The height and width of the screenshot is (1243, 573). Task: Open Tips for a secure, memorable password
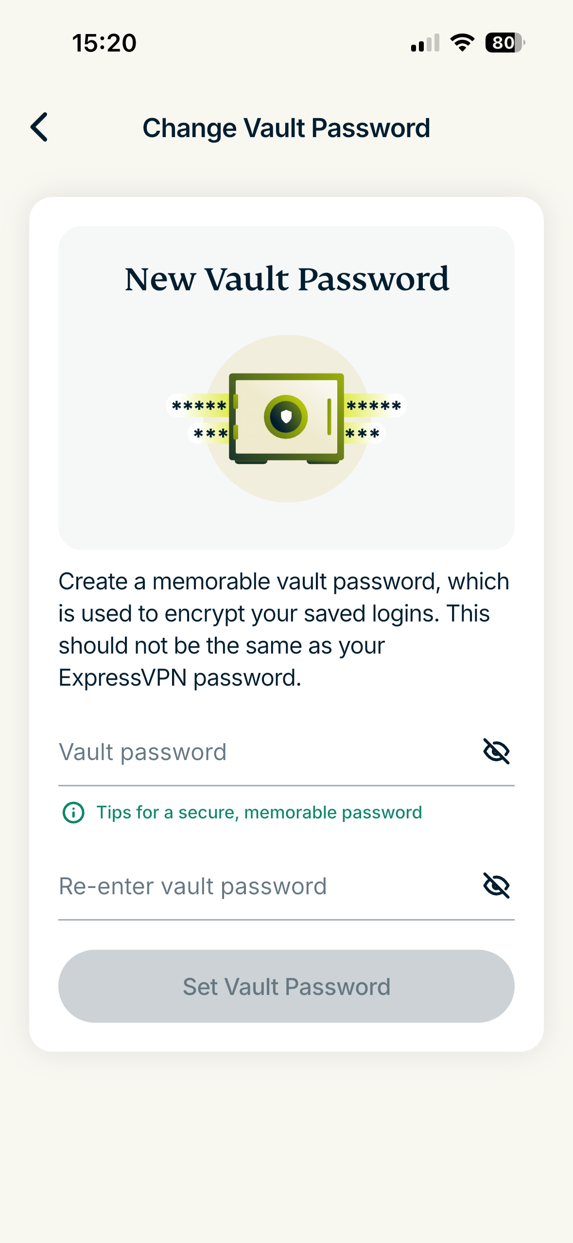coord(259,812)
